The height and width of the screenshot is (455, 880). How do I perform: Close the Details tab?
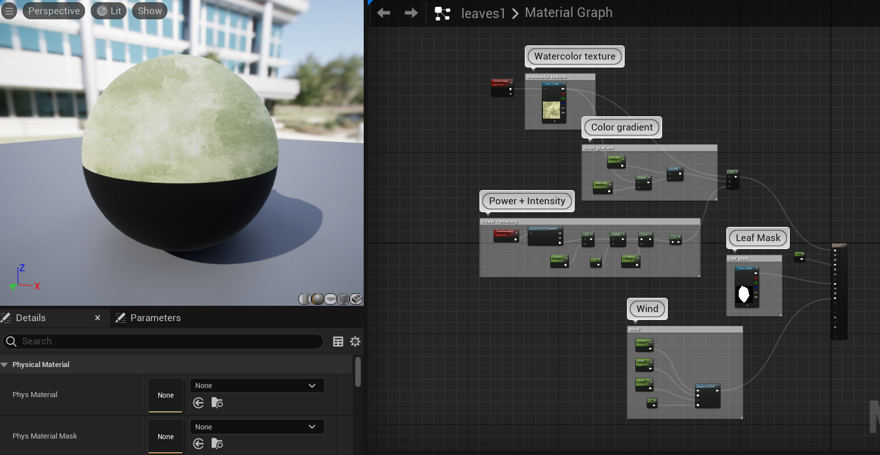click(x=98, y=318)
